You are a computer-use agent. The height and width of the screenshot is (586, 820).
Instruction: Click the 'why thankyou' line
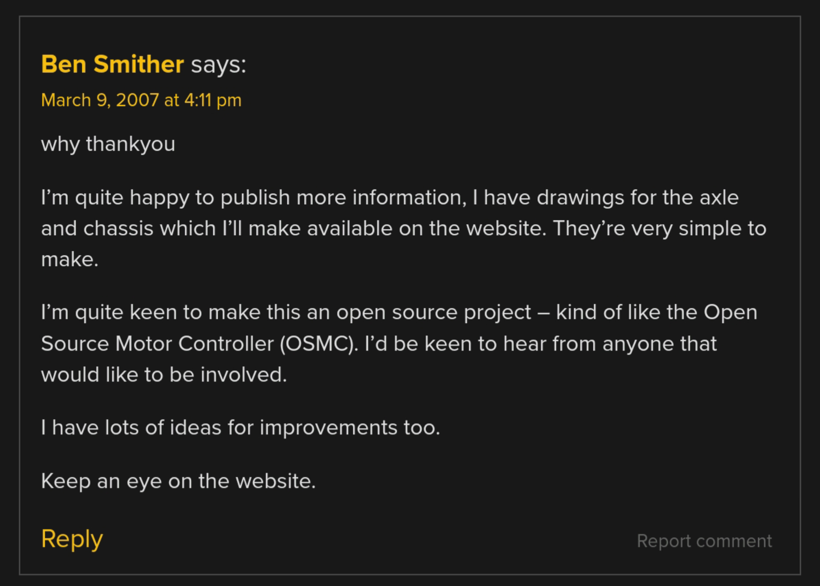pos(108,144)
